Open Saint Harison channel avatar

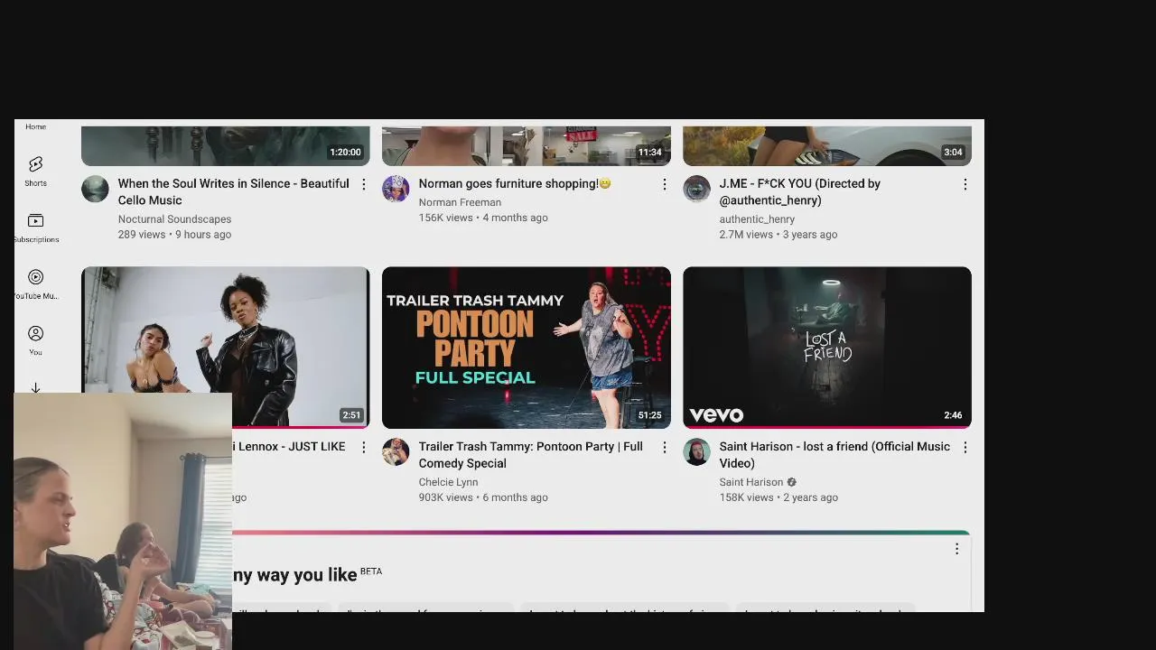[x=696, y=451]
